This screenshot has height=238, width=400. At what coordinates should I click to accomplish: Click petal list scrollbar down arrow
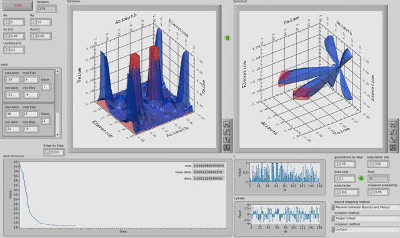click(57, 135)
